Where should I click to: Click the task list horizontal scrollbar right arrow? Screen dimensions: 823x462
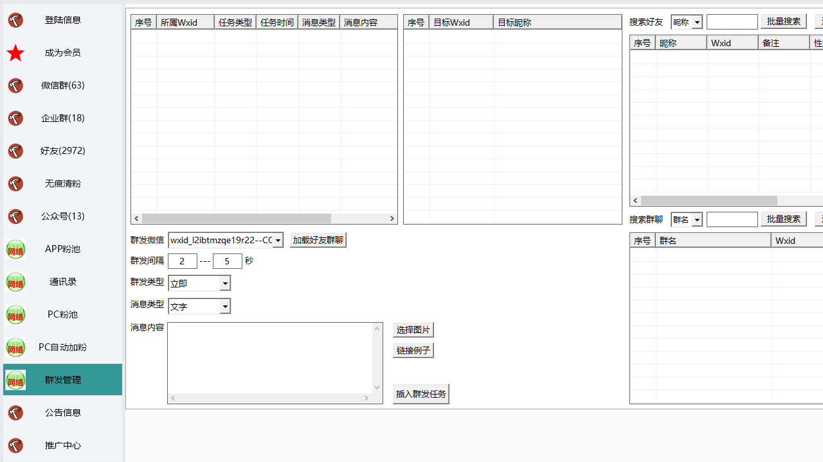click(x=392, y=219)
